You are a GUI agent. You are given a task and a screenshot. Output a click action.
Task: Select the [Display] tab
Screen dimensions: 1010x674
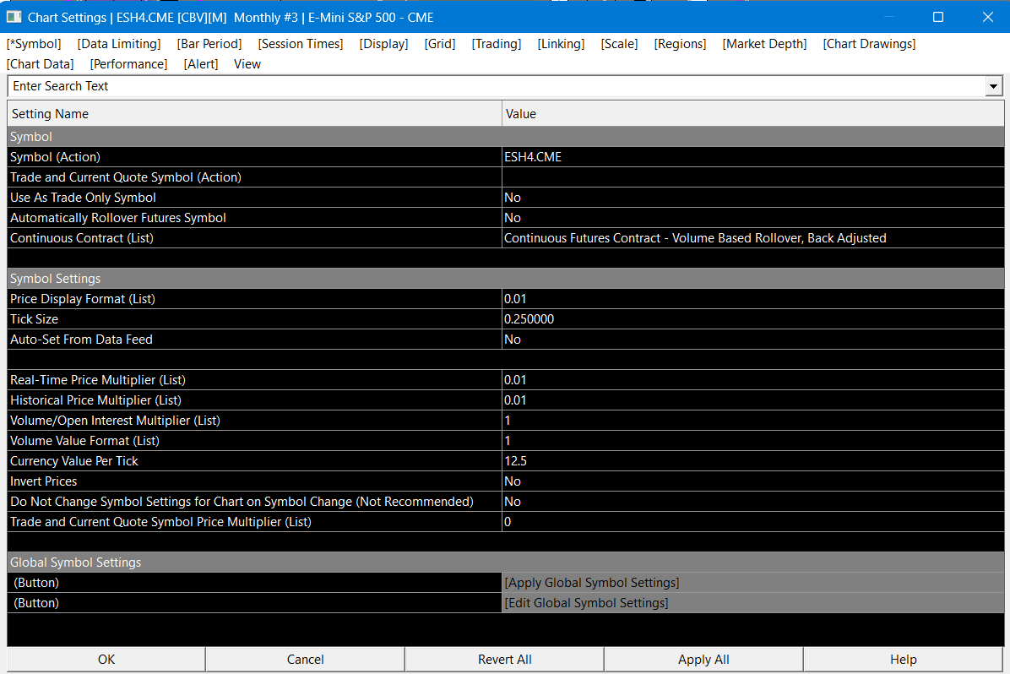pos(384,44)
